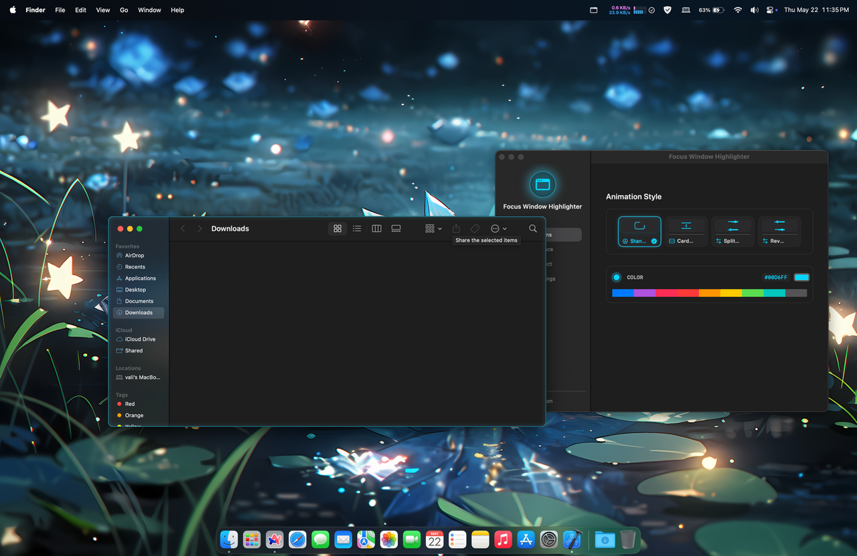This screenshot has width=857, height=556.
Task: Click the Finder search magnifier icon
Action: [x=533, y=229]
